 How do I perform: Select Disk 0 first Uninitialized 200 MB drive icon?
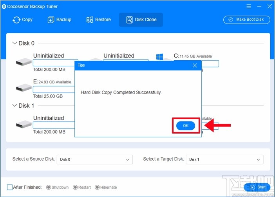pos(24,62)
